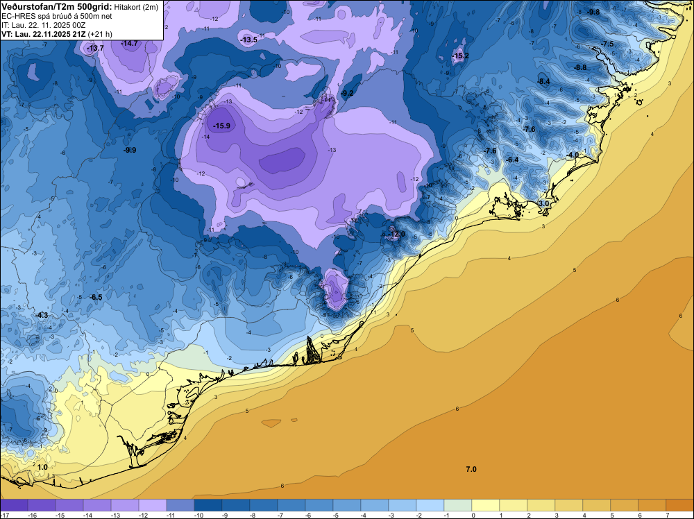Click the -14.7 temperature value

130,43
